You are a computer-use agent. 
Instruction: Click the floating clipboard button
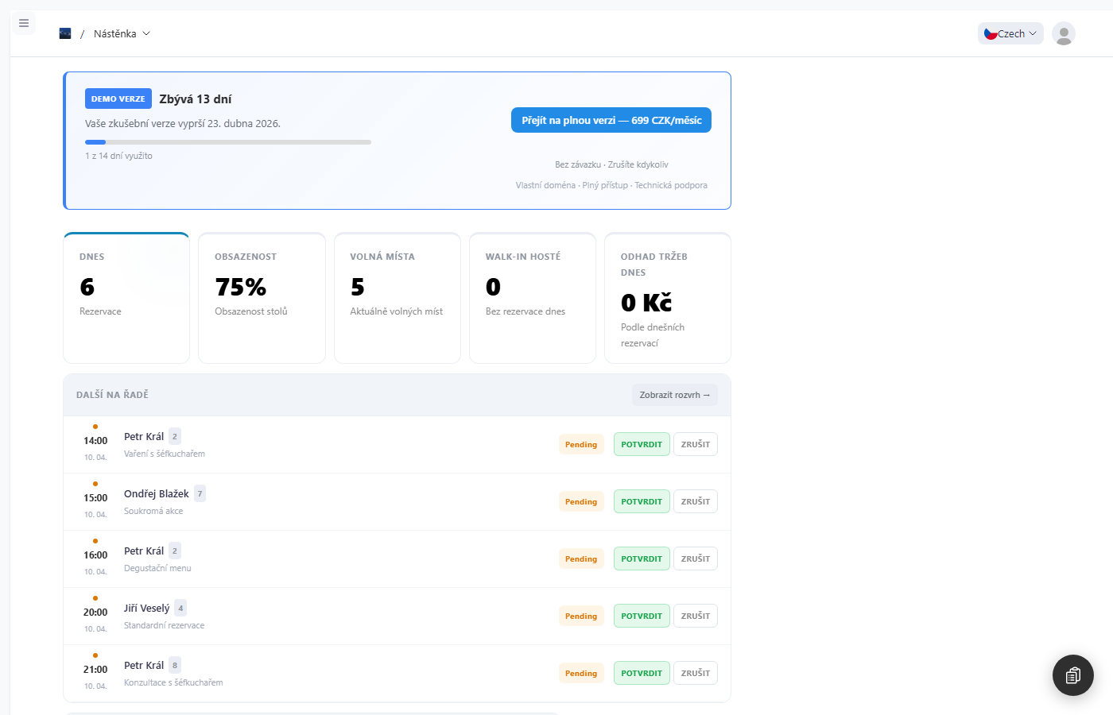point(1072,675)
